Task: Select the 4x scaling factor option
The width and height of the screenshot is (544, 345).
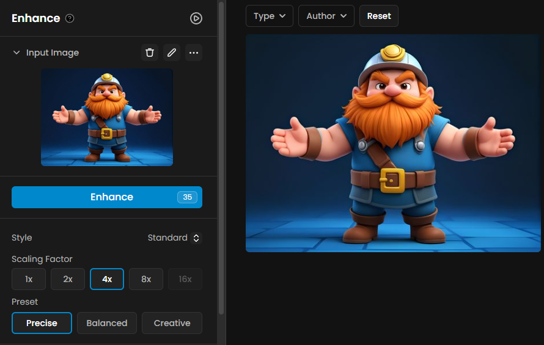Action: pos(107,279)
